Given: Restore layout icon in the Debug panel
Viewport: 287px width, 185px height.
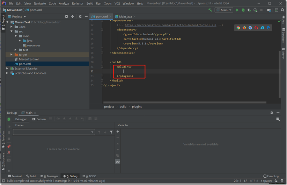Looking at the screenshot, I should point(278,119).
